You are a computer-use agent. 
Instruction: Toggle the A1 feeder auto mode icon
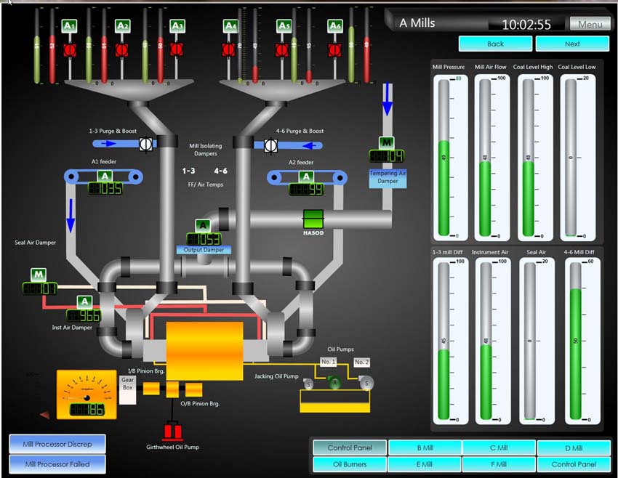pyautogui.click(x=105, y=176)
